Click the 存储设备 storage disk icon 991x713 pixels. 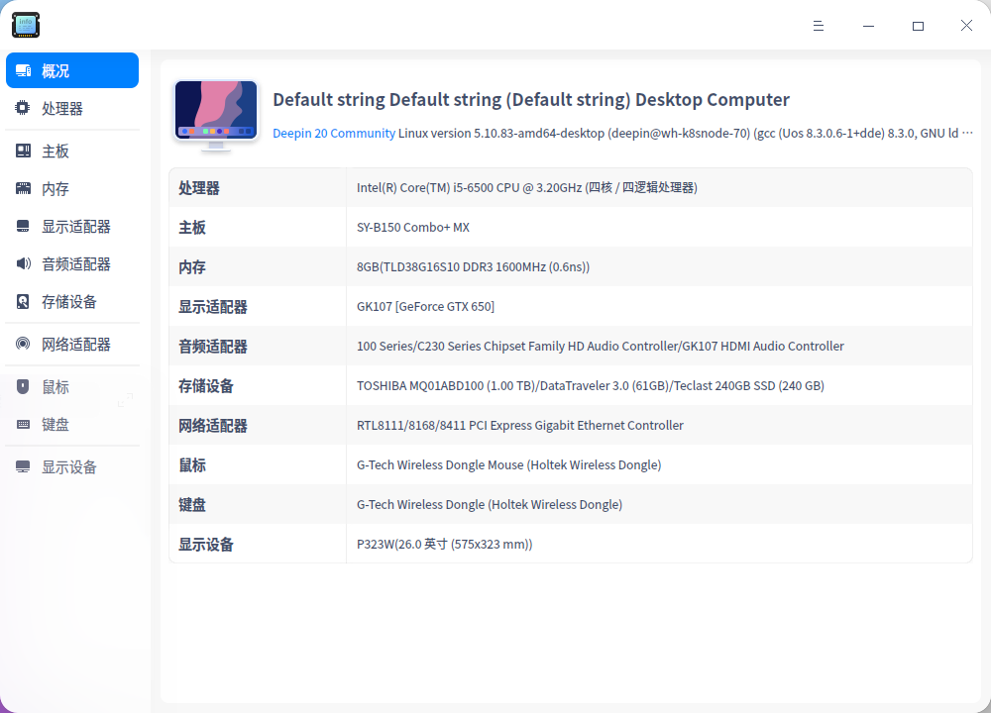tap(23, 301)
